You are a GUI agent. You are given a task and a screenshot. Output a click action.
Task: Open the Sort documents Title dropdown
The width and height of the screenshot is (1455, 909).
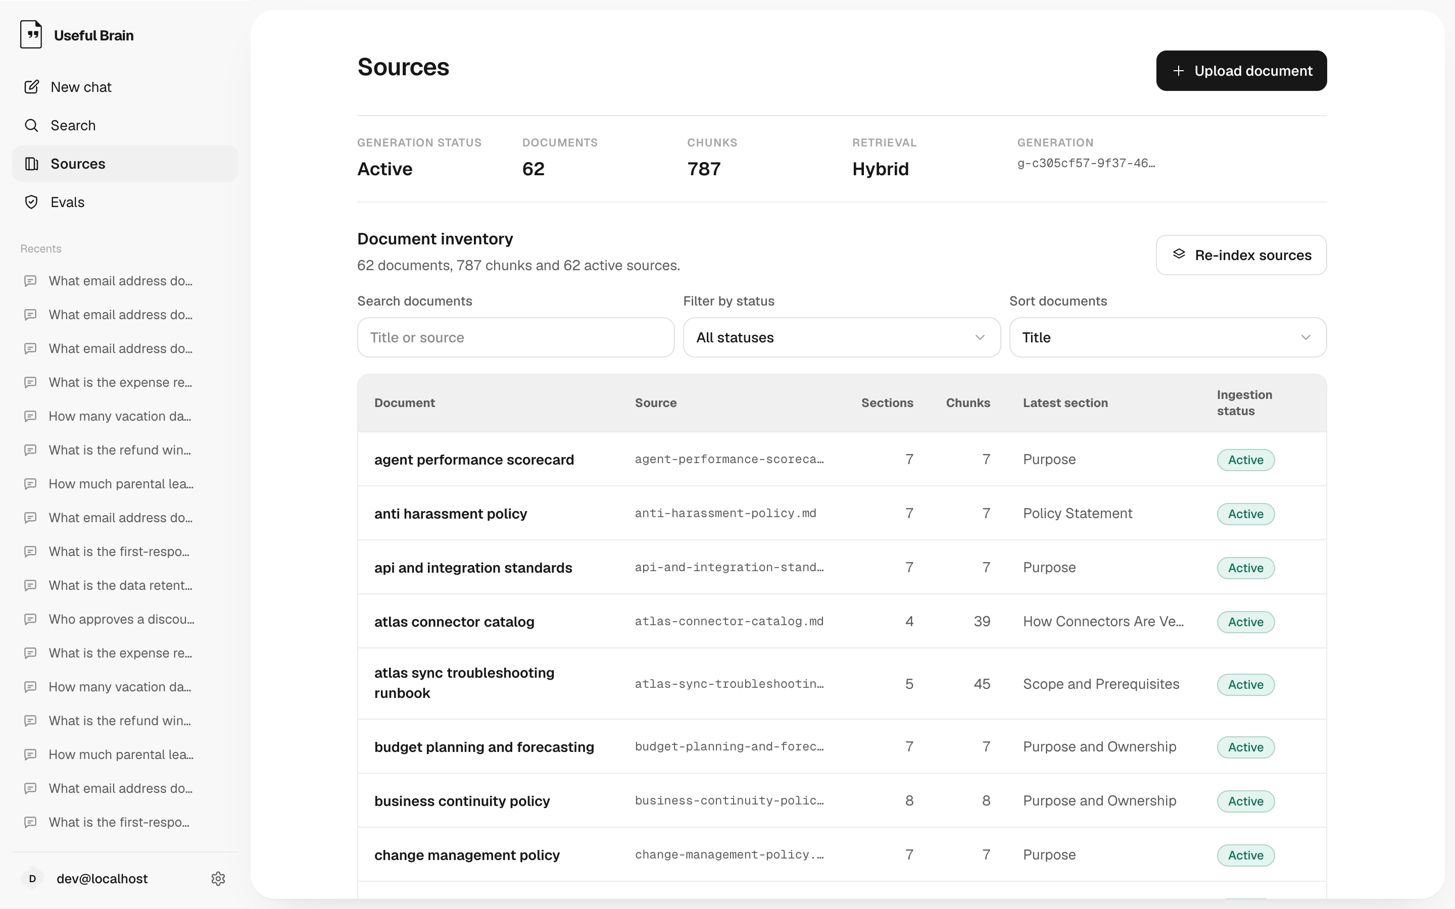click(x=1168, y=337)
